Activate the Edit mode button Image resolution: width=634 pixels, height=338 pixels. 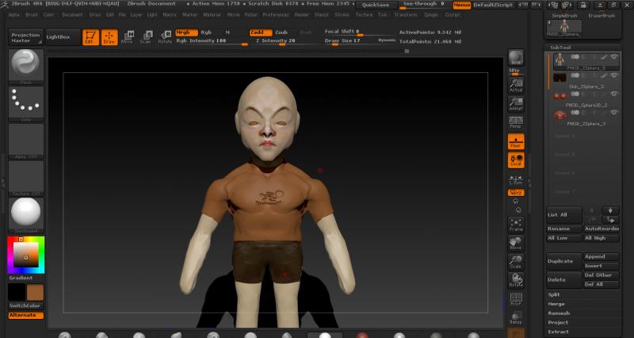point(90,36)
